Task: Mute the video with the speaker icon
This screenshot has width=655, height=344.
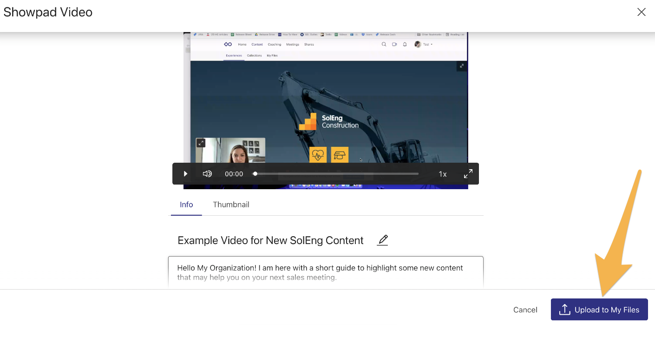Action: click(x=207, y=173)
